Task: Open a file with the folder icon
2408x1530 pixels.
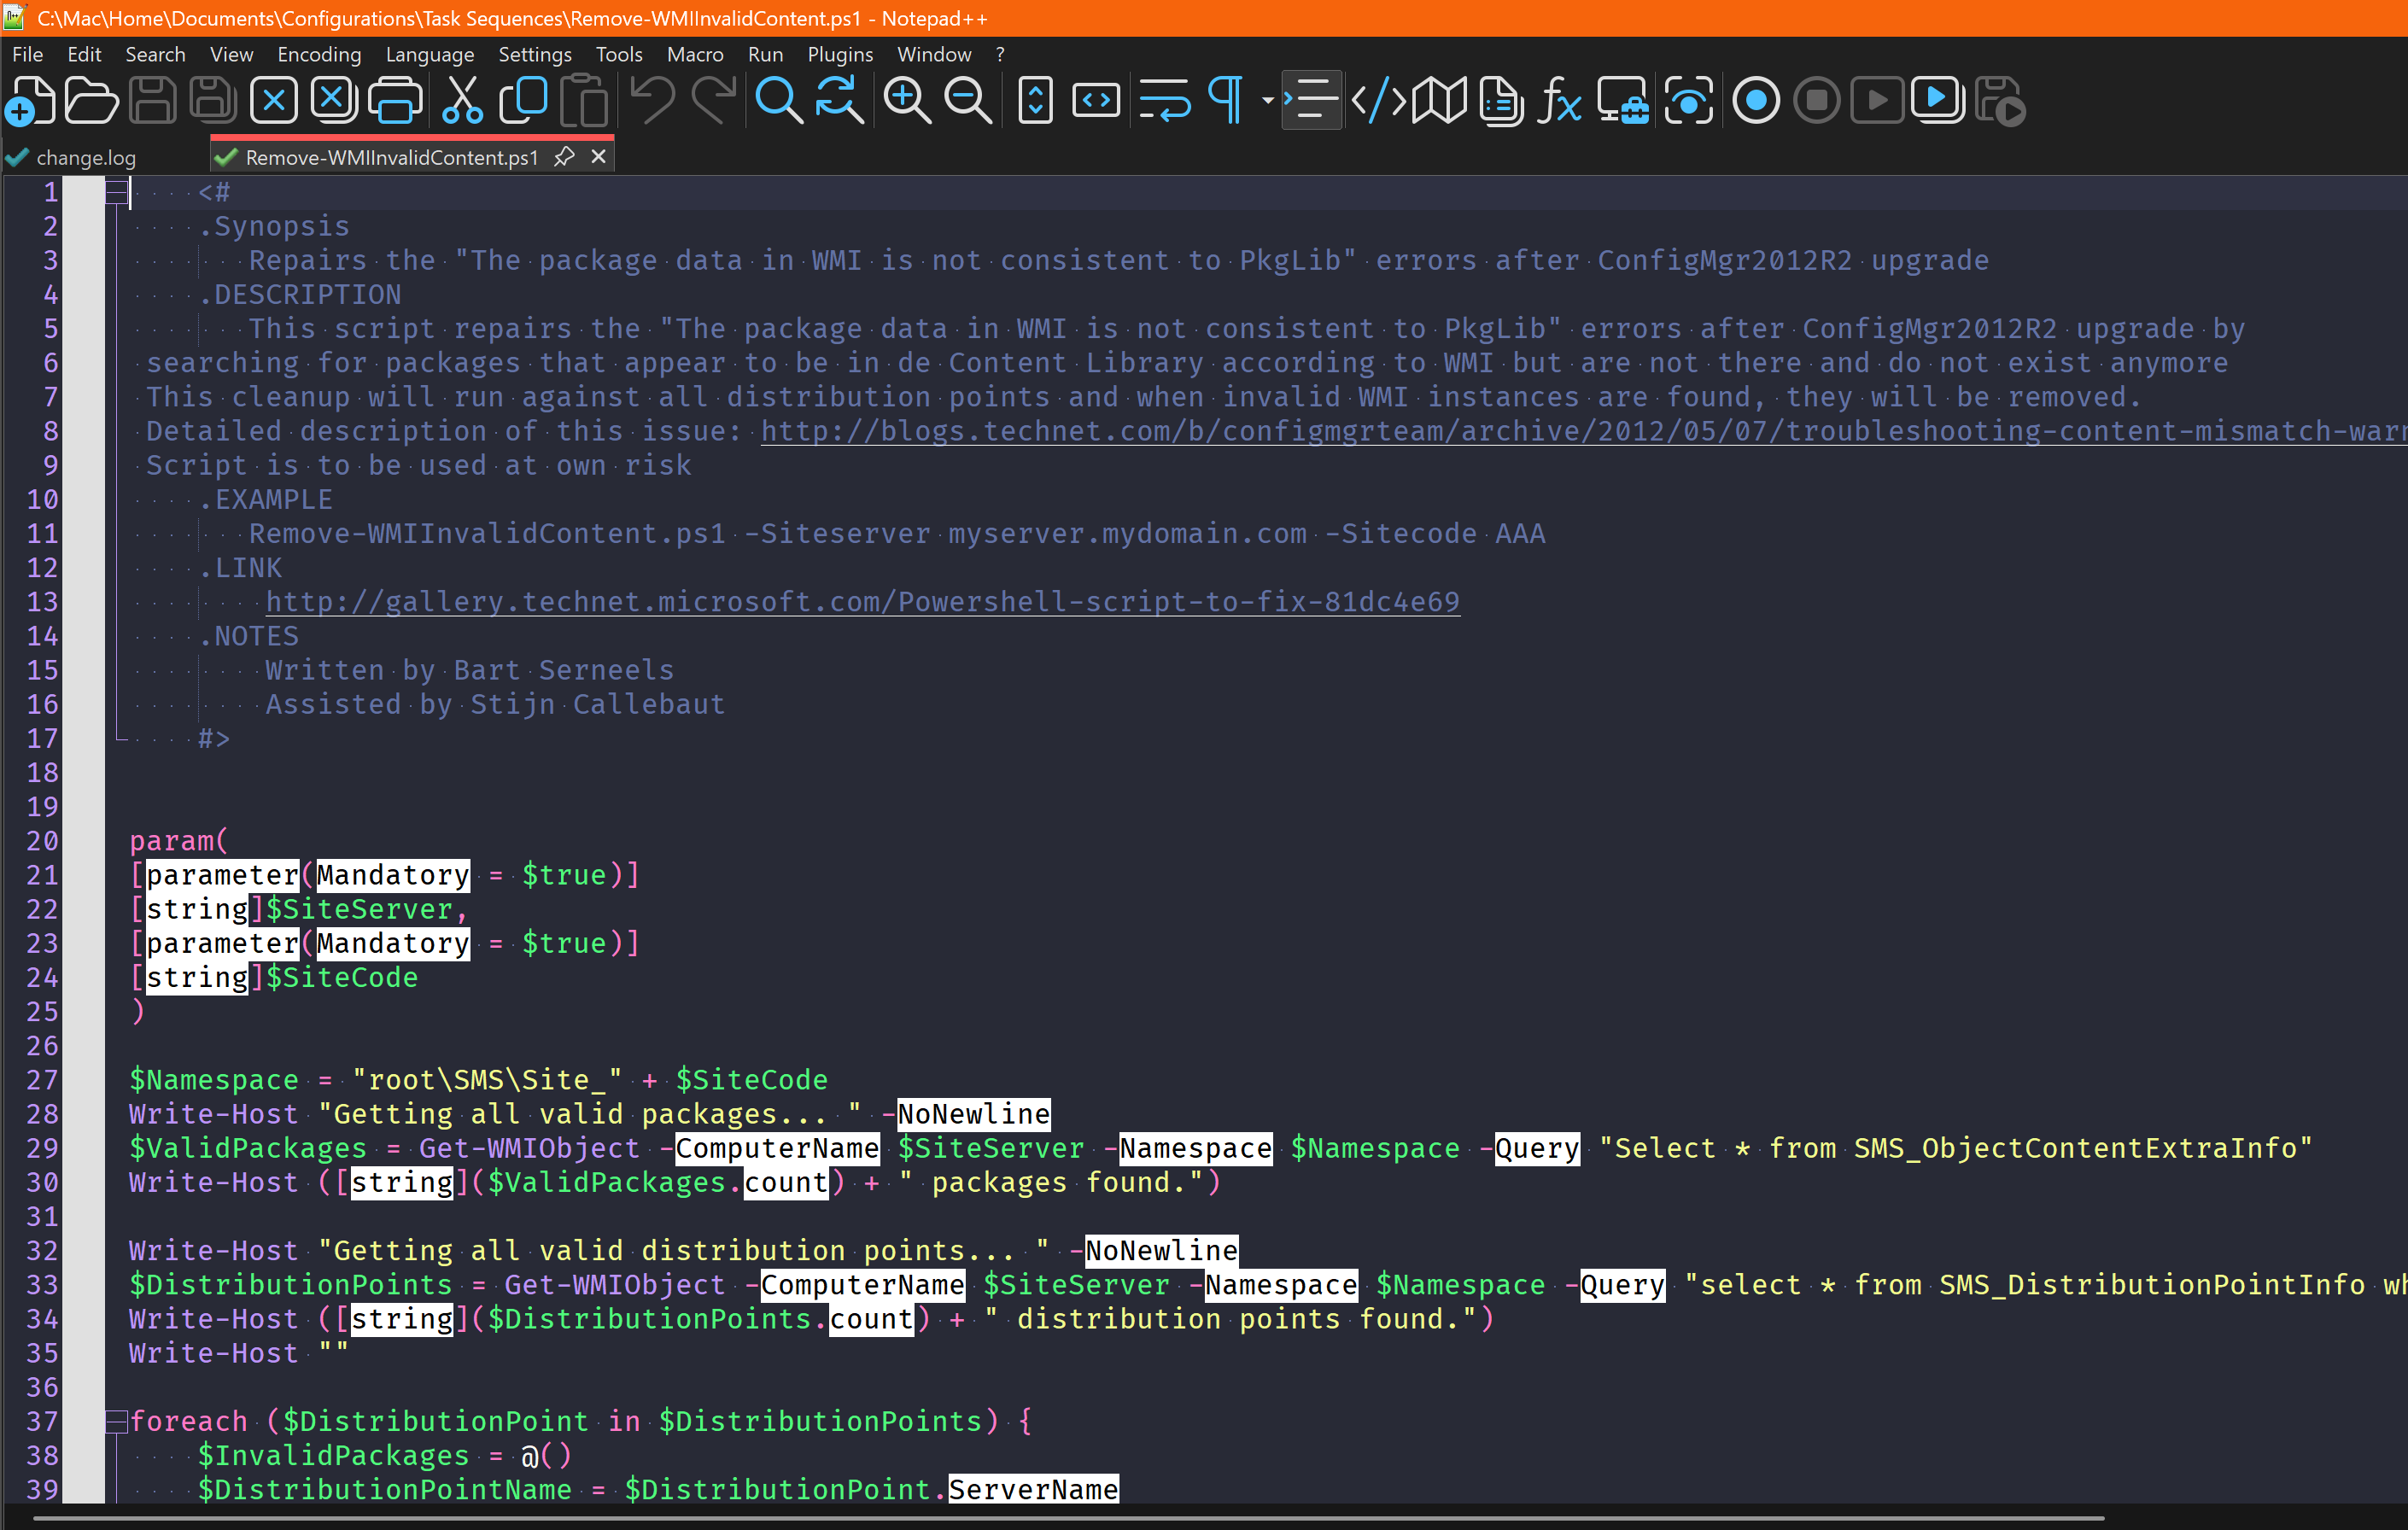Action: 91,100
